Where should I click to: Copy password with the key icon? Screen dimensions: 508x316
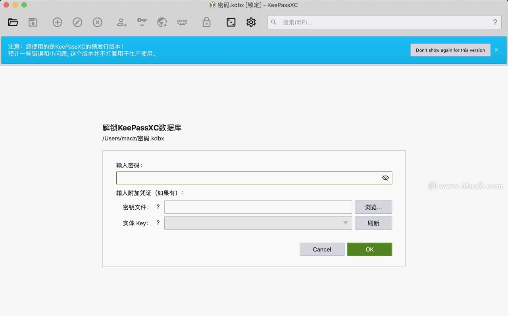tap(142, 22)
